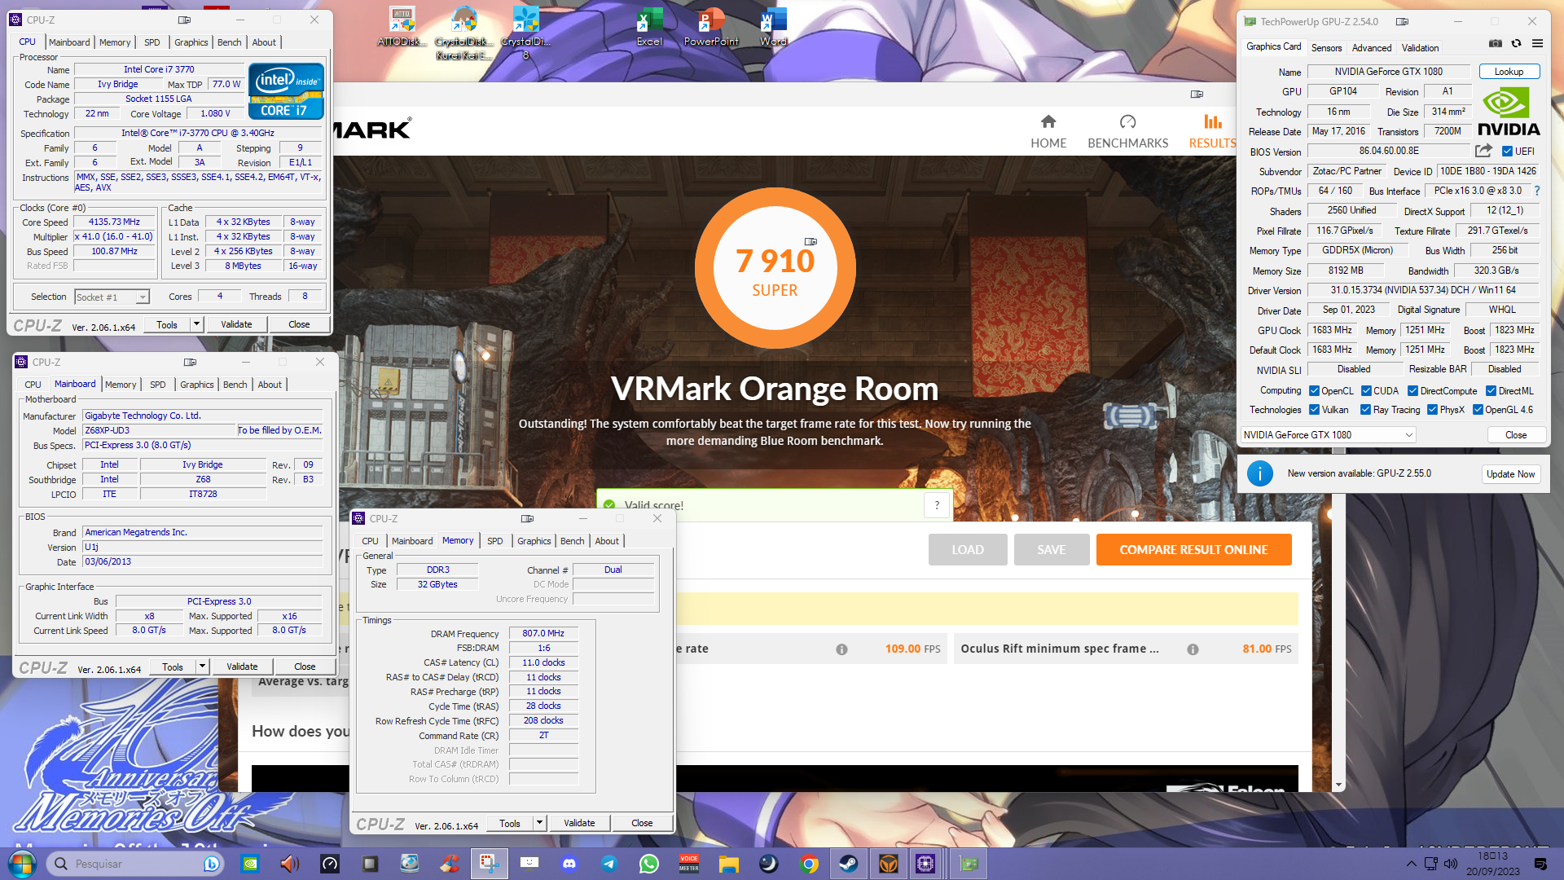Open VRMark BENCHMARKS gauge icon
The image size is (1564, 880).
coord(1127,121)
